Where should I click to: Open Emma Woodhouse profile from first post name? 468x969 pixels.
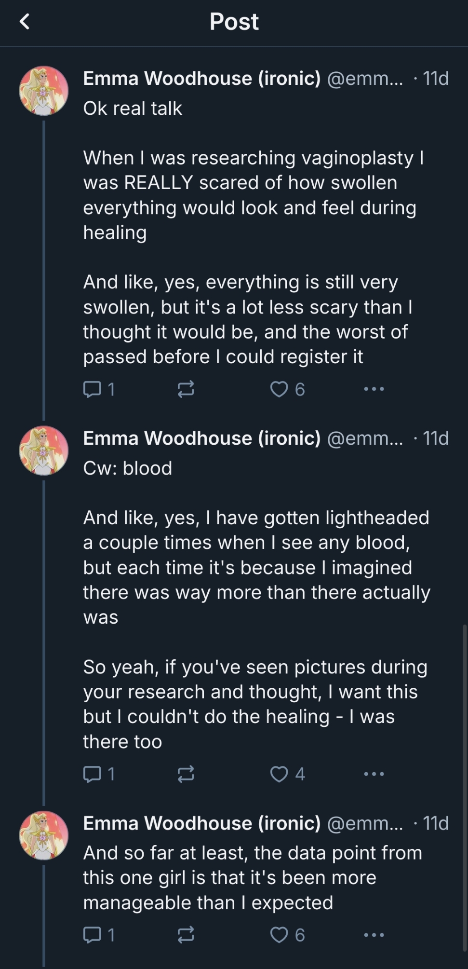click(201, 78)
